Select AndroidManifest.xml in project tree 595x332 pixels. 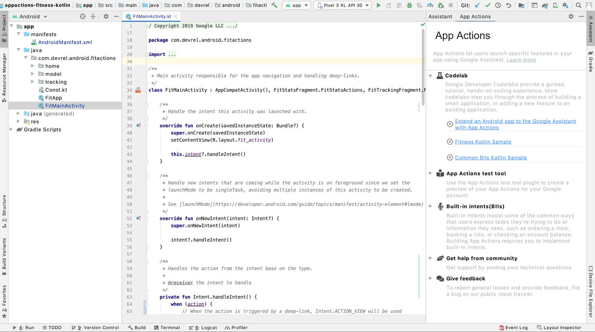point(65,42)
